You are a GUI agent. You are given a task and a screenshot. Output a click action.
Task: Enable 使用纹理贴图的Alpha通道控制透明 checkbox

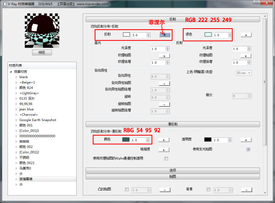pos(166,158)
